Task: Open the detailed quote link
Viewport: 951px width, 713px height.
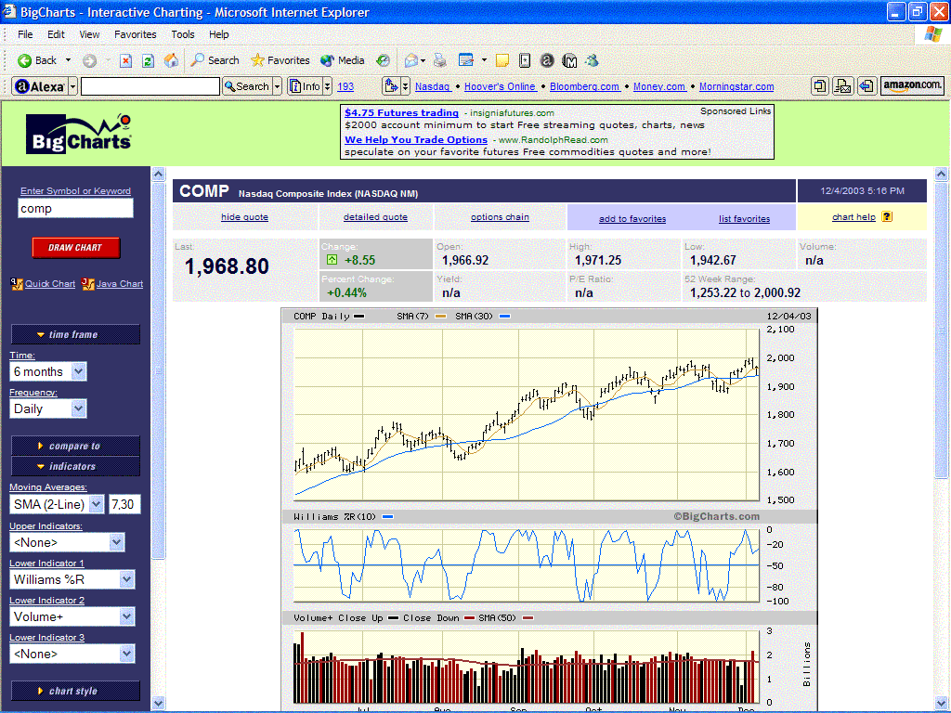Action: click(x=375, y=217)
